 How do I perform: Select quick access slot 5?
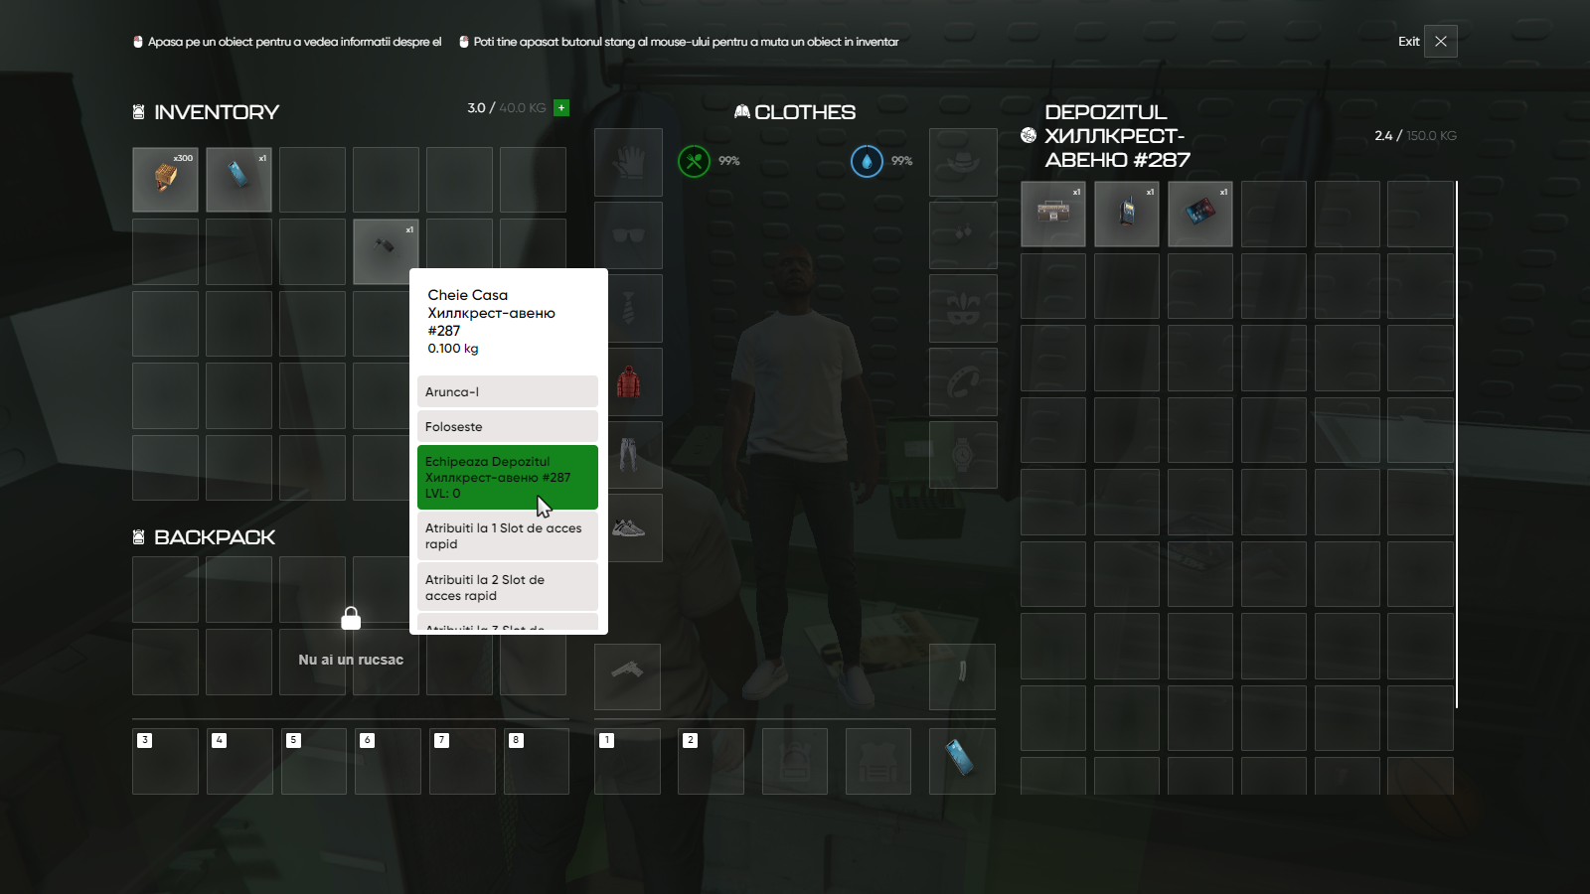click(x=314, y=761)
